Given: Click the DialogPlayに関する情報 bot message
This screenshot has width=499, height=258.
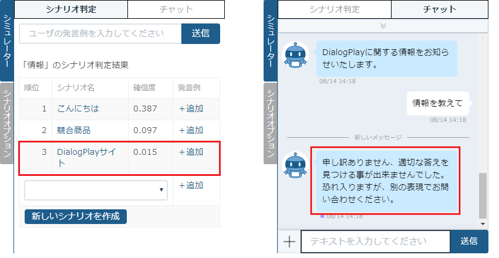Looking at the screenshot, I should point(387,59).
